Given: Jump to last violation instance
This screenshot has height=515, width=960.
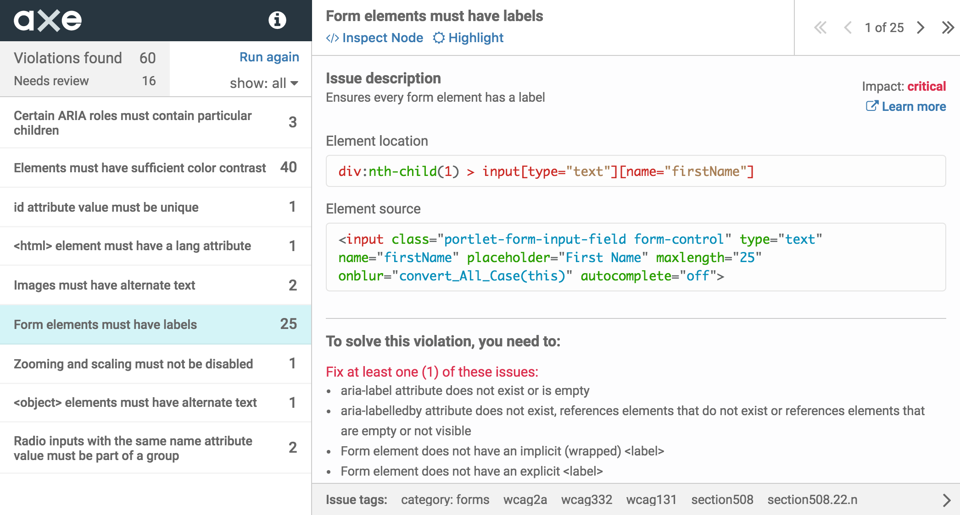Looking at the screenshot, I should (x=948, y=27).
